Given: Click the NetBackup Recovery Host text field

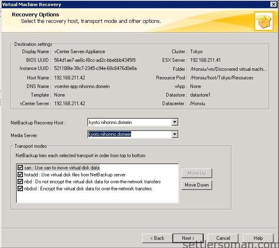Looking at the screenshot, I should (129, 122).
